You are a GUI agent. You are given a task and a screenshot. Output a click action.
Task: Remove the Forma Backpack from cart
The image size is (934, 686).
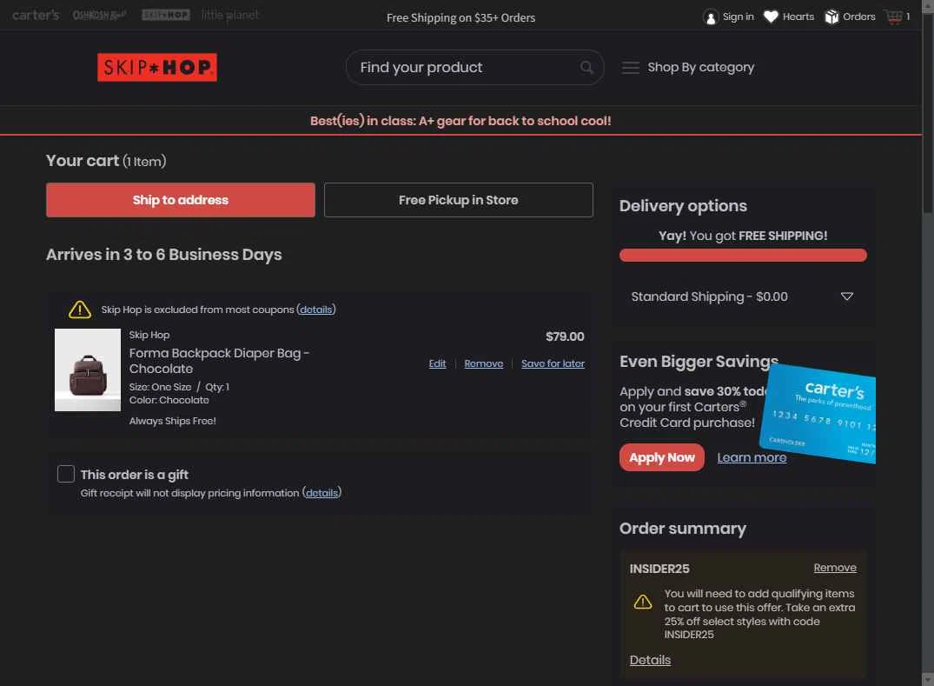pyautogui.click(x=484, y=363)
